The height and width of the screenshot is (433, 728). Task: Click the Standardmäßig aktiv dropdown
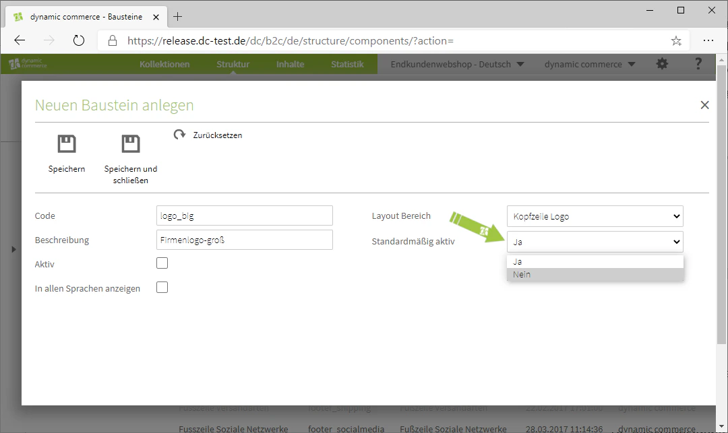point(595,242)
